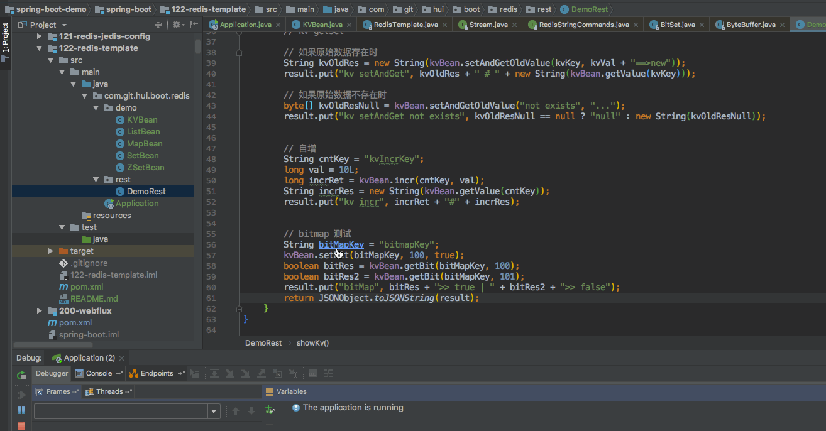Toggle the 1: Project side tool window
826x431 pixels.
tap(5, 38)
